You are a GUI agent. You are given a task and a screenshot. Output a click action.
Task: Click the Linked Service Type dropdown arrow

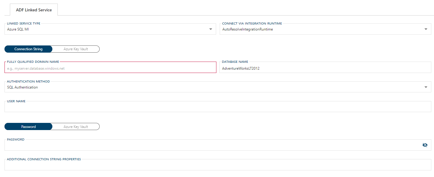point(211,29)
